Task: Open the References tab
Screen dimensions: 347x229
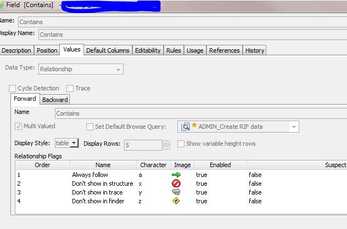Action: (225, 50)
